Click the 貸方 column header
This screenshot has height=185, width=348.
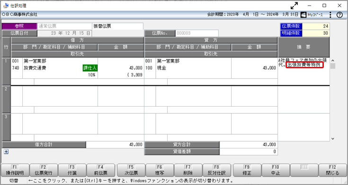[x=211, y=40]
